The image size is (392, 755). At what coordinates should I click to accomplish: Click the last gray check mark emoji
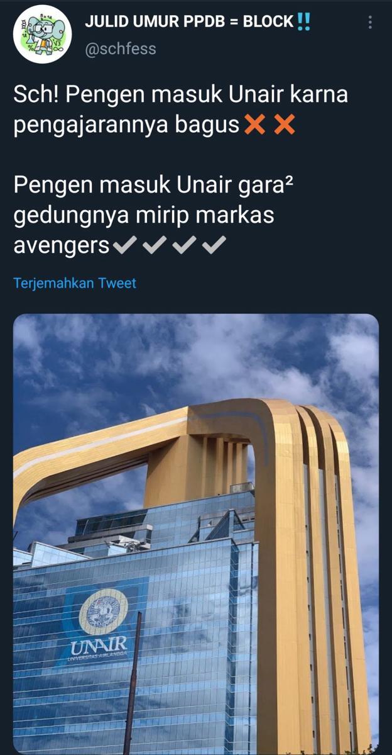(214, 245)
